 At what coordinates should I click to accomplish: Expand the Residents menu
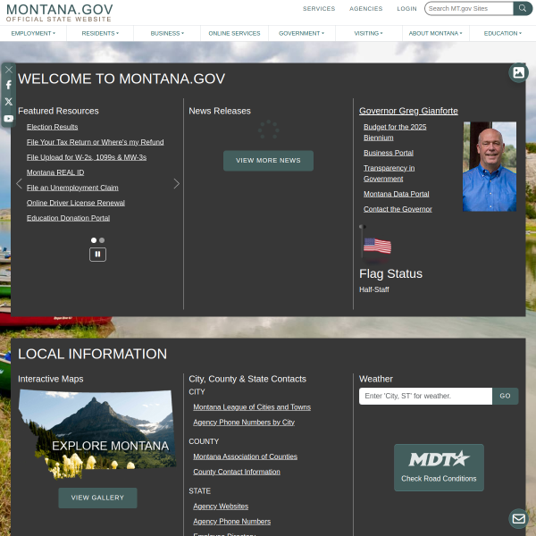click(100, 34)
